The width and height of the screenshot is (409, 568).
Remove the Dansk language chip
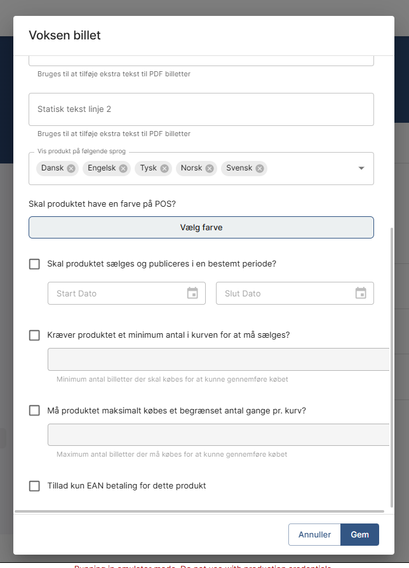pyautogui.click(x=71, y=169)
